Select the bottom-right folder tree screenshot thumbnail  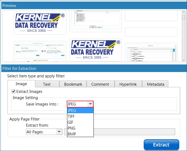point(151,52)
